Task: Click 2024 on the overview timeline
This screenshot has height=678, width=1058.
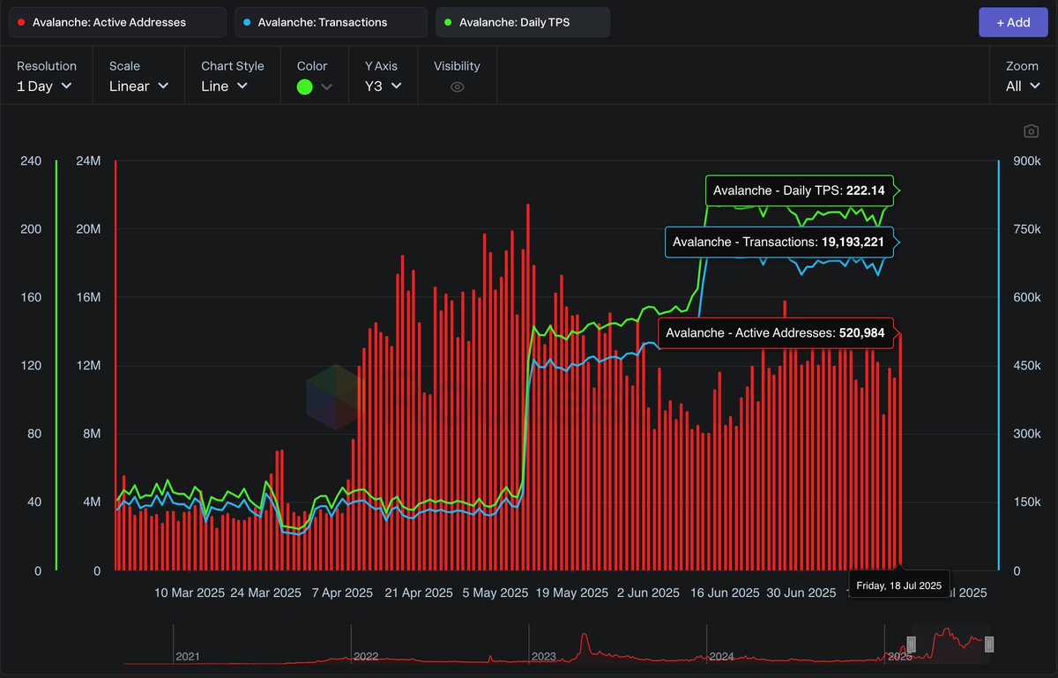Action: pos(721,657)
